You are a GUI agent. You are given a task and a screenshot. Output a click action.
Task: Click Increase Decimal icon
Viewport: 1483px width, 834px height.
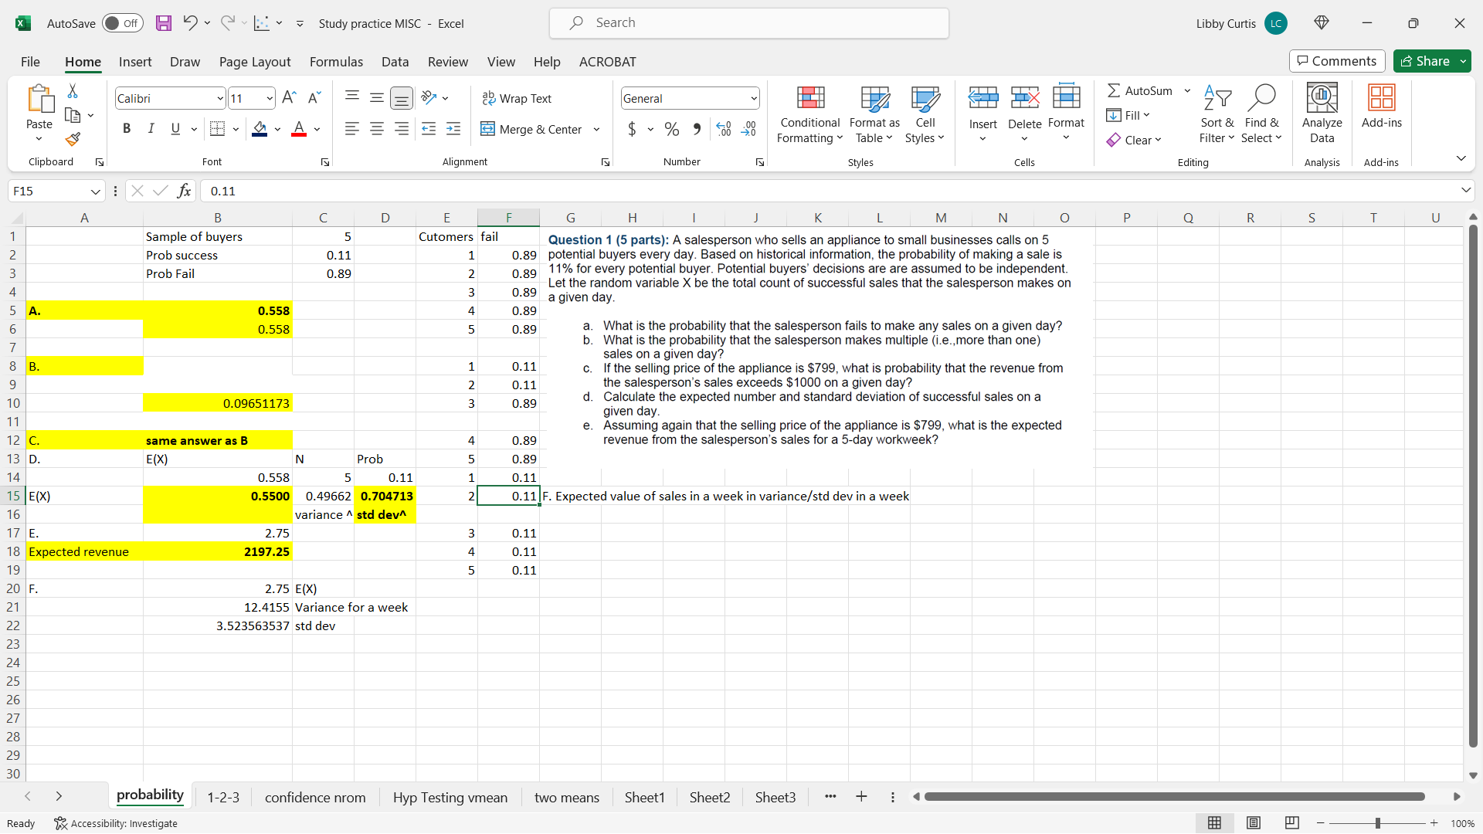click(x=724, y=129)
